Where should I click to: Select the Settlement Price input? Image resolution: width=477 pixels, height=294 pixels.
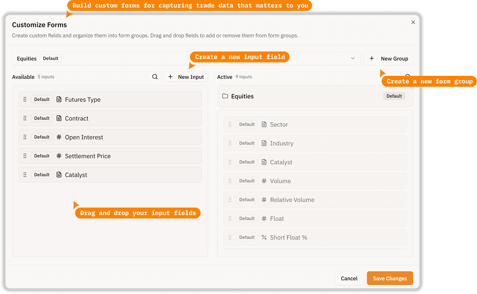point(110,156)
